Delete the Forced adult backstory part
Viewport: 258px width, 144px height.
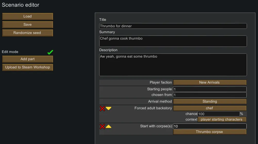click(102, 108)
